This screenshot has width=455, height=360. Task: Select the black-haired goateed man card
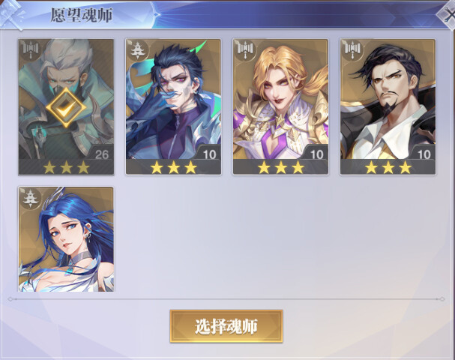(388, 106)
